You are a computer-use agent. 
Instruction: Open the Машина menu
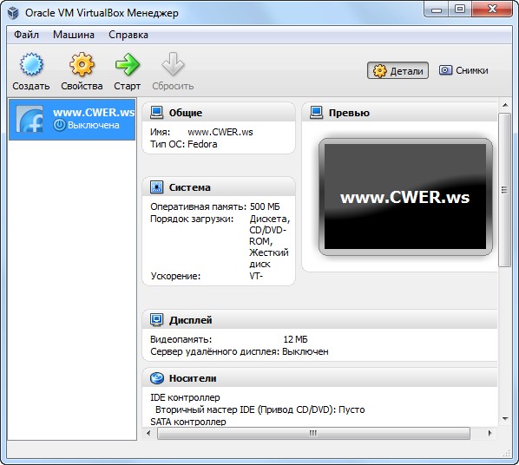74,35
